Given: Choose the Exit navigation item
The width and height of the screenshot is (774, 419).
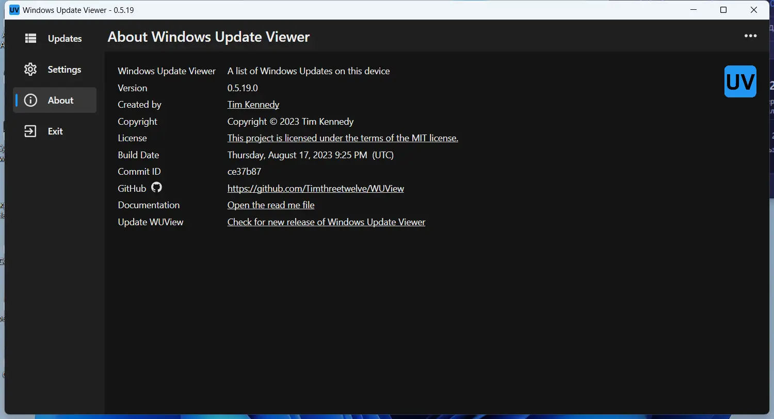Looking at the screenshot, I should pos(55,131).
